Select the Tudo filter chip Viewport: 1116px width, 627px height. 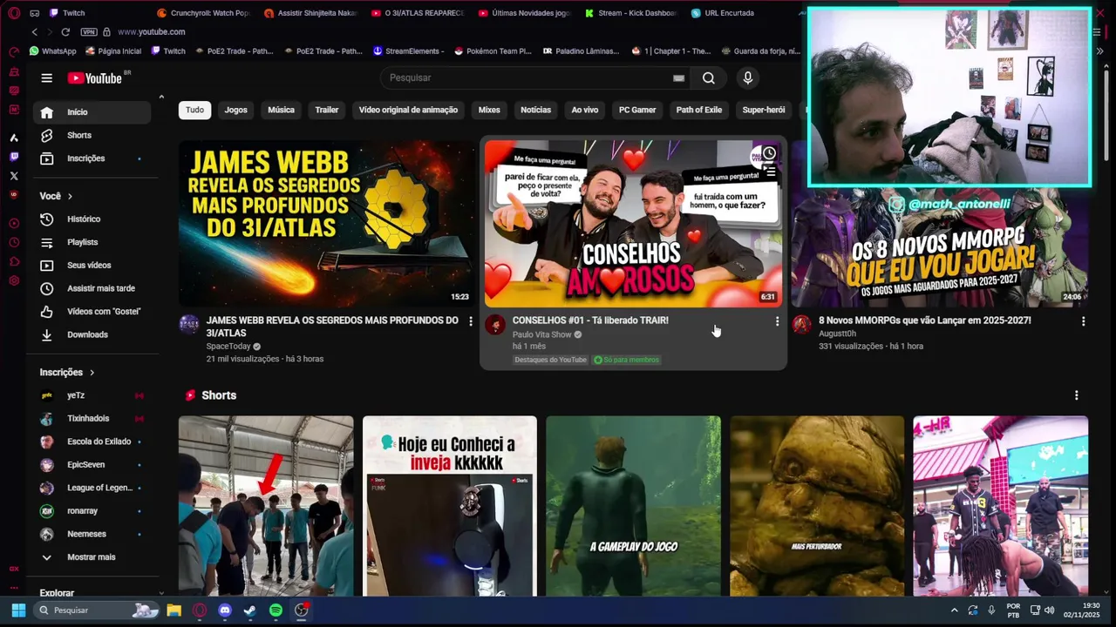coord(194,110)
